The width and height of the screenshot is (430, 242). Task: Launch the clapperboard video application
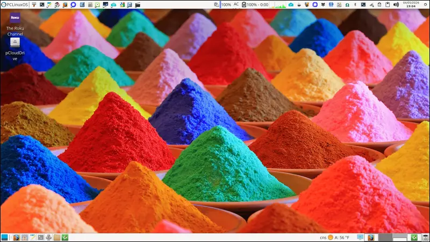(138, 5)
